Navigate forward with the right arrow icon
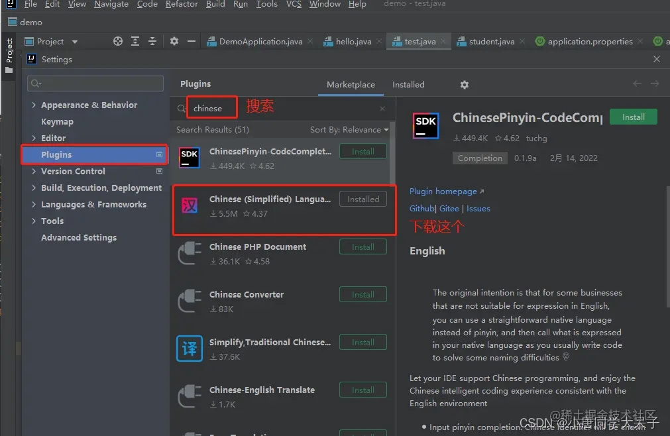The image size is (670, 436). (x=655, y=83)
